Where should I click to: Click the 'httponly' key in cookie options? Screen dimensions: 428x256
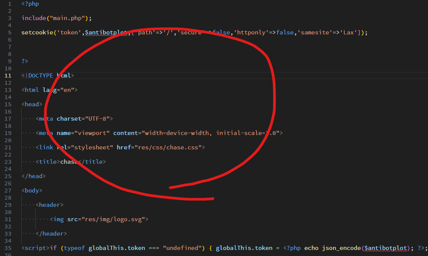pos(251,33)
